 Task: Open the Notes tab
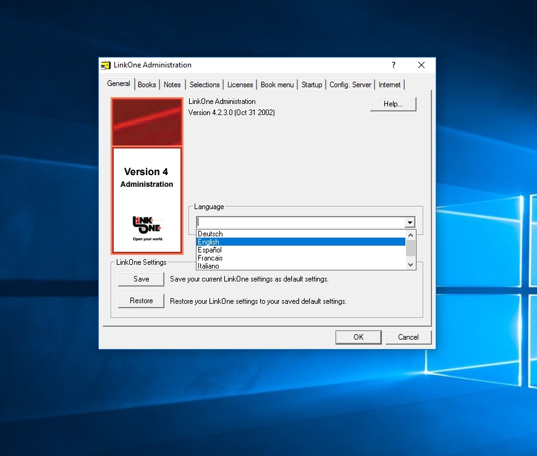172,85
